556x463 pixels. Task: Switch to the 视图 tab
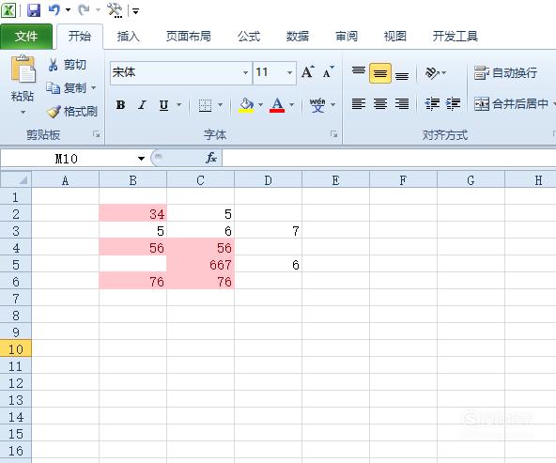point(395,37)
